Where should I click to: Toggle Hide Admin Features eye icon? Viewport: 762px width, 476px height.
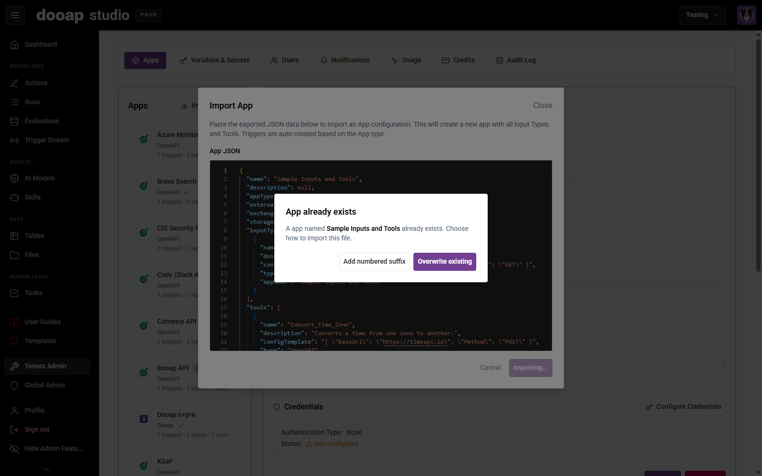(x=14, y=448)
